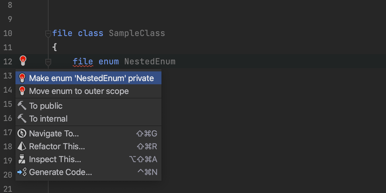Screen dimensions: 386x193
Task: Collapse the NestedEnum fold marker
Action: click(x=48, y=61)
